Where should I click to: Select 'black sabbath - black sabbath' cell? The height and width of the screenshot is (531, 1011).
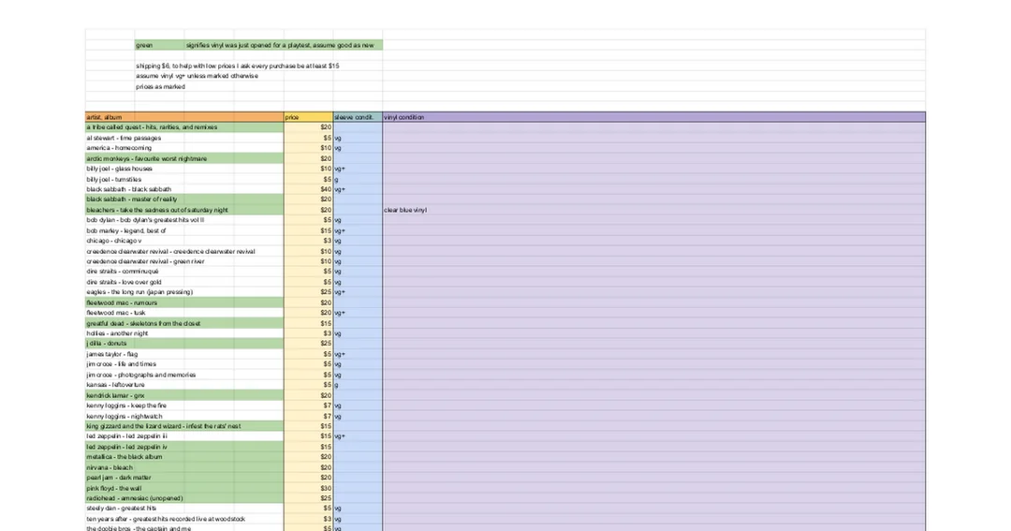click(184, 190)
